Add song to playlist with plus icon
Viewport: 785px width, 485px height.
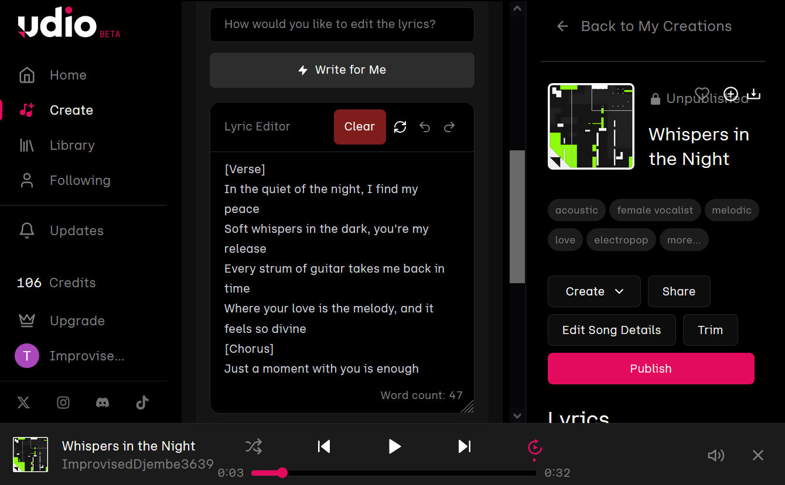[731, 94]
